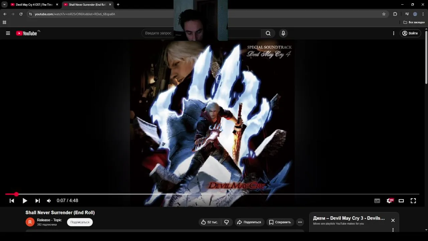Close the Devil May Cry 4 OST tab
This screenshot has width=428, height=241.
click(x=57, y=5)
